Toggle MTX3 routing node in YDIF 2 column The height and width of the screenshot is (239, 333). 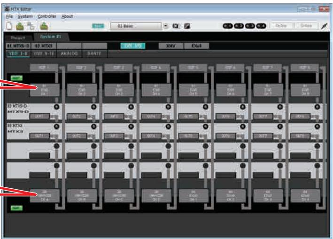(x=94, y=126)
